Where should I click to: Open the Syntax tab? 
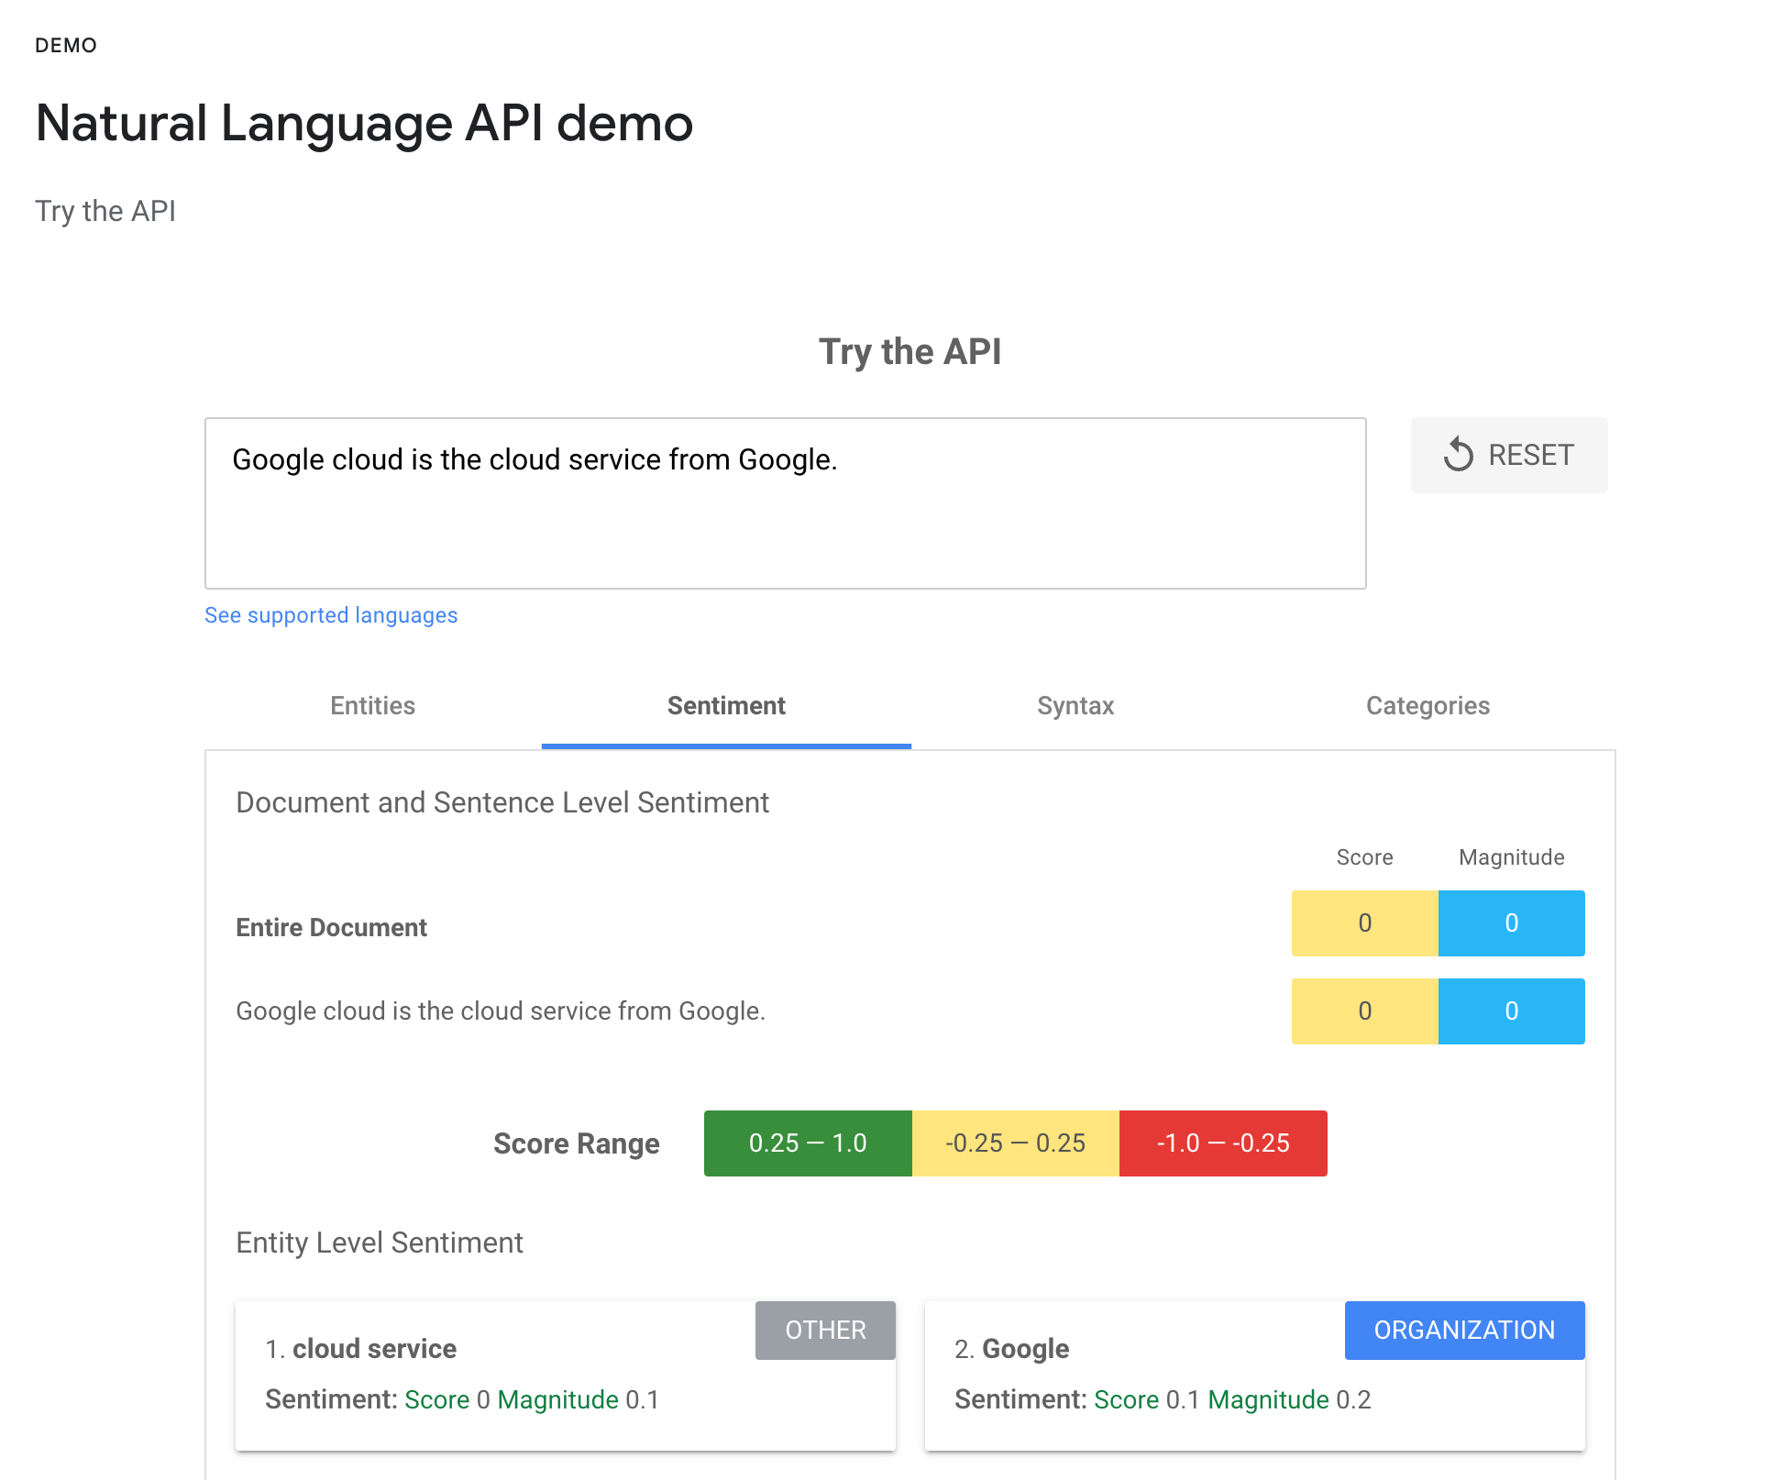pyautogui.click(x=1075, y=705)
